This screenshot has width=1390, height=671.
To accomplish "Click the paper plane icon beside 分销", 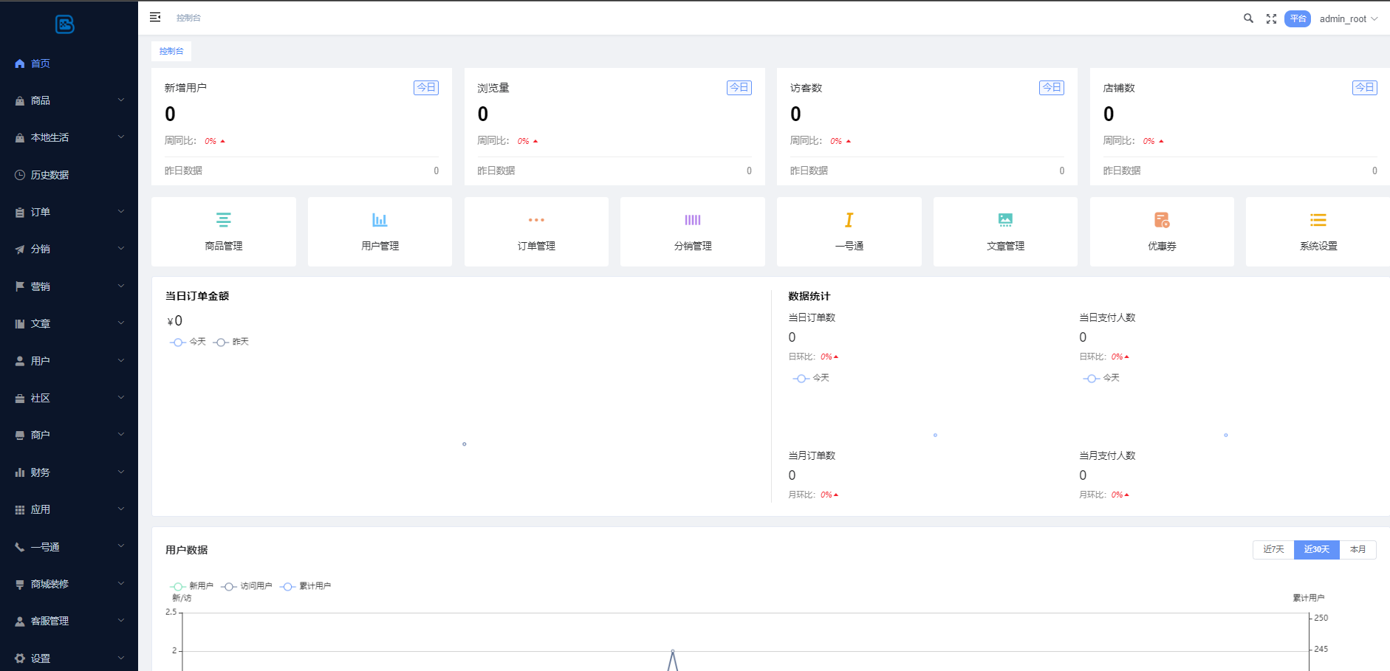I will [x=20, y=250].
